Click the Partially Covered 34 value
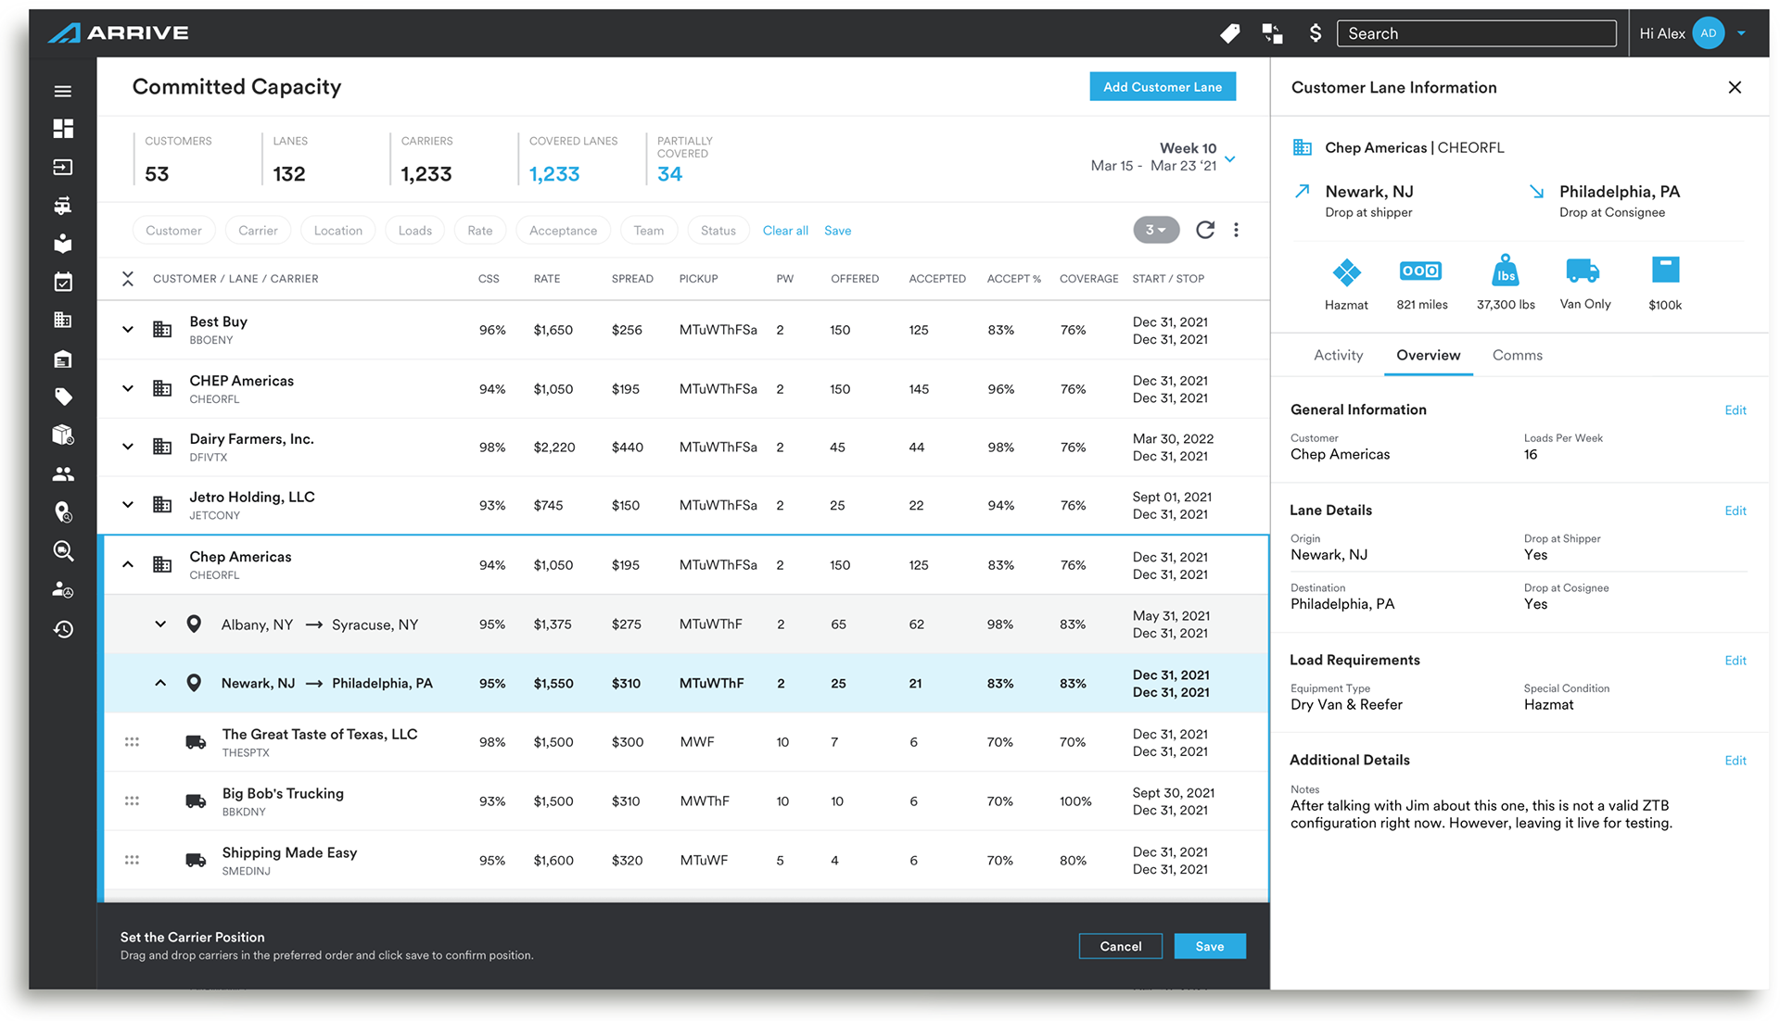The width and height of the screenshot is (1780, 1021). pyautogui.click(x=669, y=174)
